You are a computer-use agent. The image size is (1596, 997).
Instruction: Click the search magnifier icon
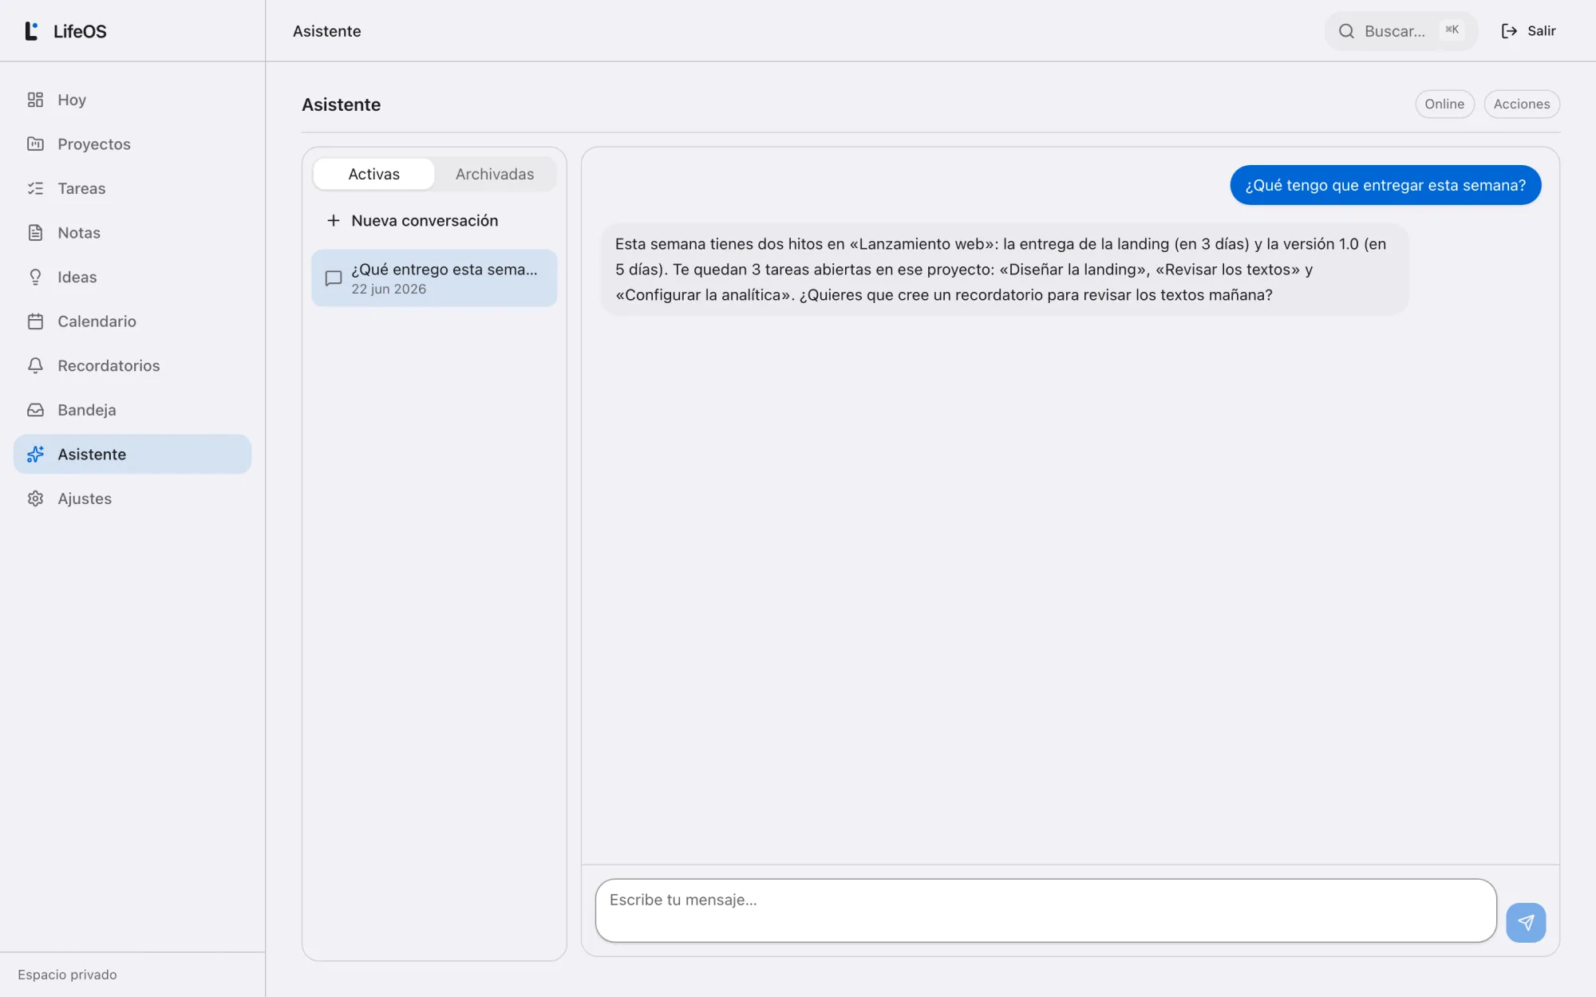1346,31
